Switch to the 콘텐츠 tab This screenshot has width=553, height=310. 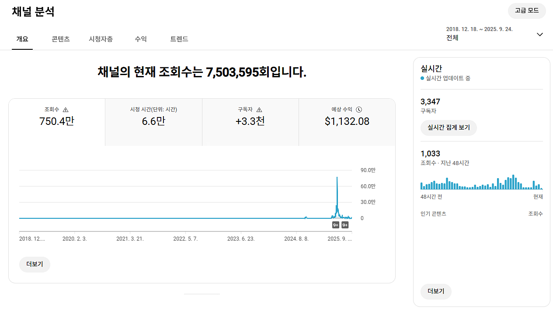point(61,39)
